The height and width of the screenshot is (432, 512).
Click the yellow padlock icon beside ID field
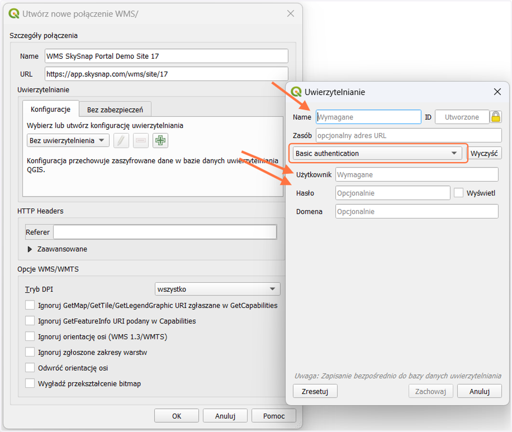(496, 117)
